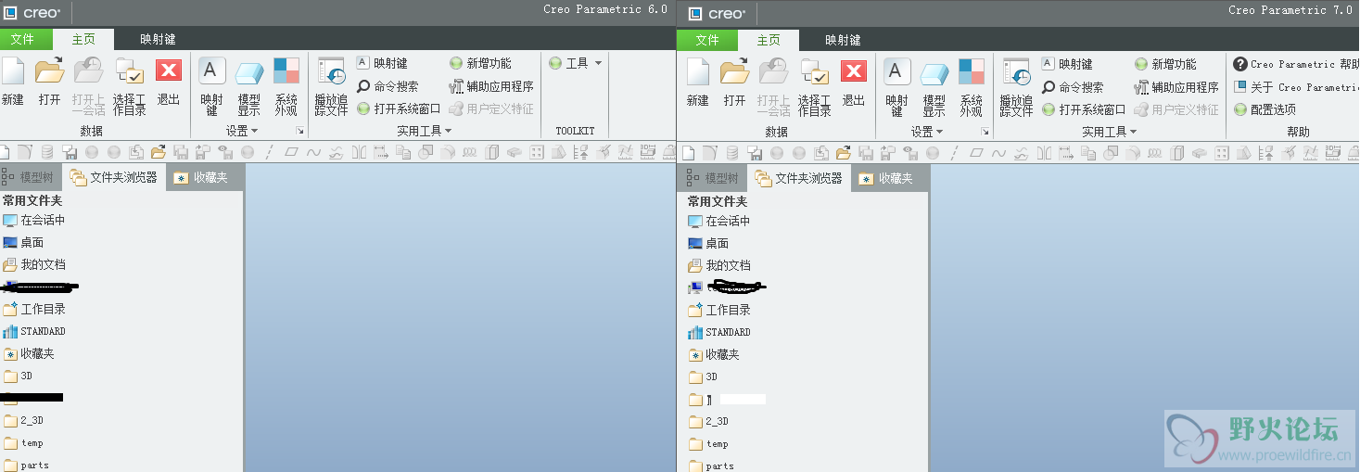Select 桌面 in Creo 7.0 folder browser
The width and height of the screenshot is (1360, 472).
coord(708,243)
